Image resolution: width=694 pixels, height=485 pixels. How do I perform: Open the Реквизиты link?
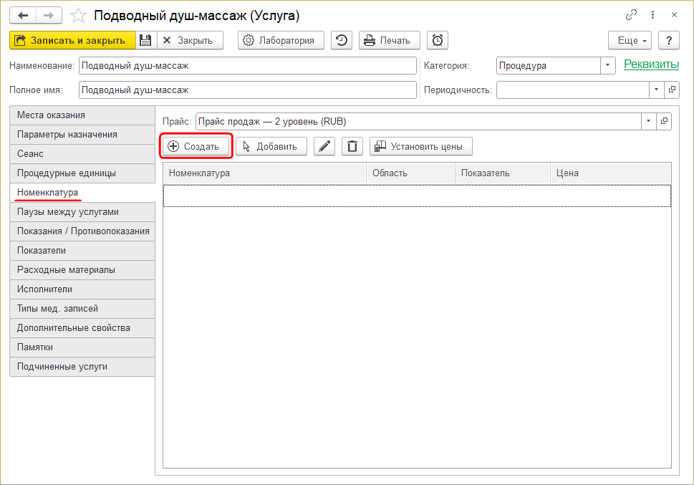pyautogui.click(x=651, y=64)
